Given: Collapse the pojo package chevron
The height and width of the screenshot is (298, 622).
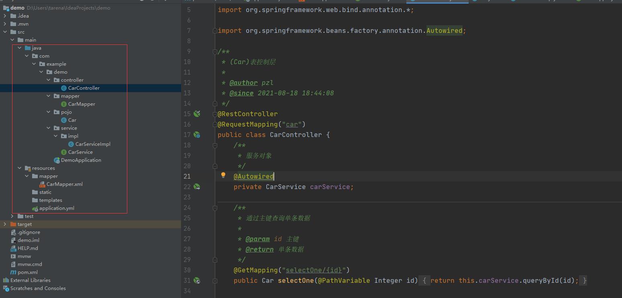Looking at the screenshot, I should pos(48,112).
